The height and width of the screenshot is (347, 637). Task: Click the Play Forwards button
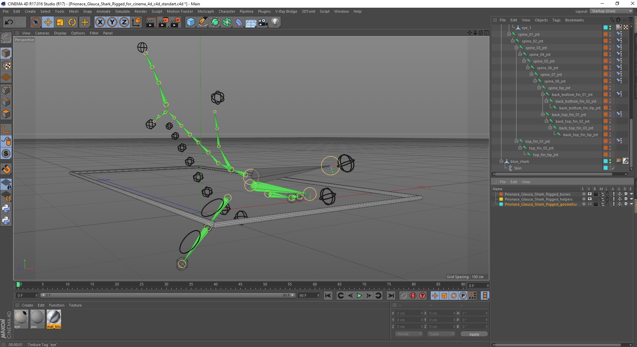pos(359,296)
